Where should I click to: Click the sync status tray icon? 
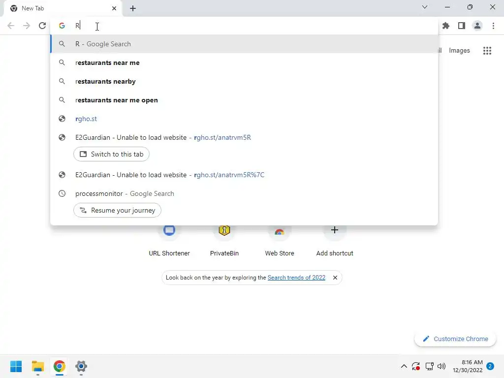click(x=416, y=366)
